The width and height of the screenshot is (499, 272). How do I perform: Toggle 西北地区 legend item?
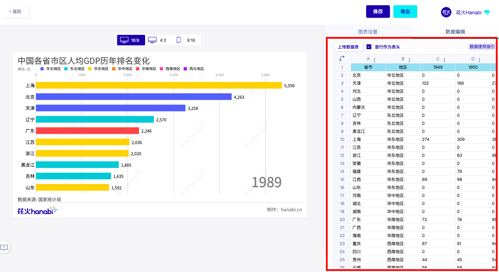194,69
